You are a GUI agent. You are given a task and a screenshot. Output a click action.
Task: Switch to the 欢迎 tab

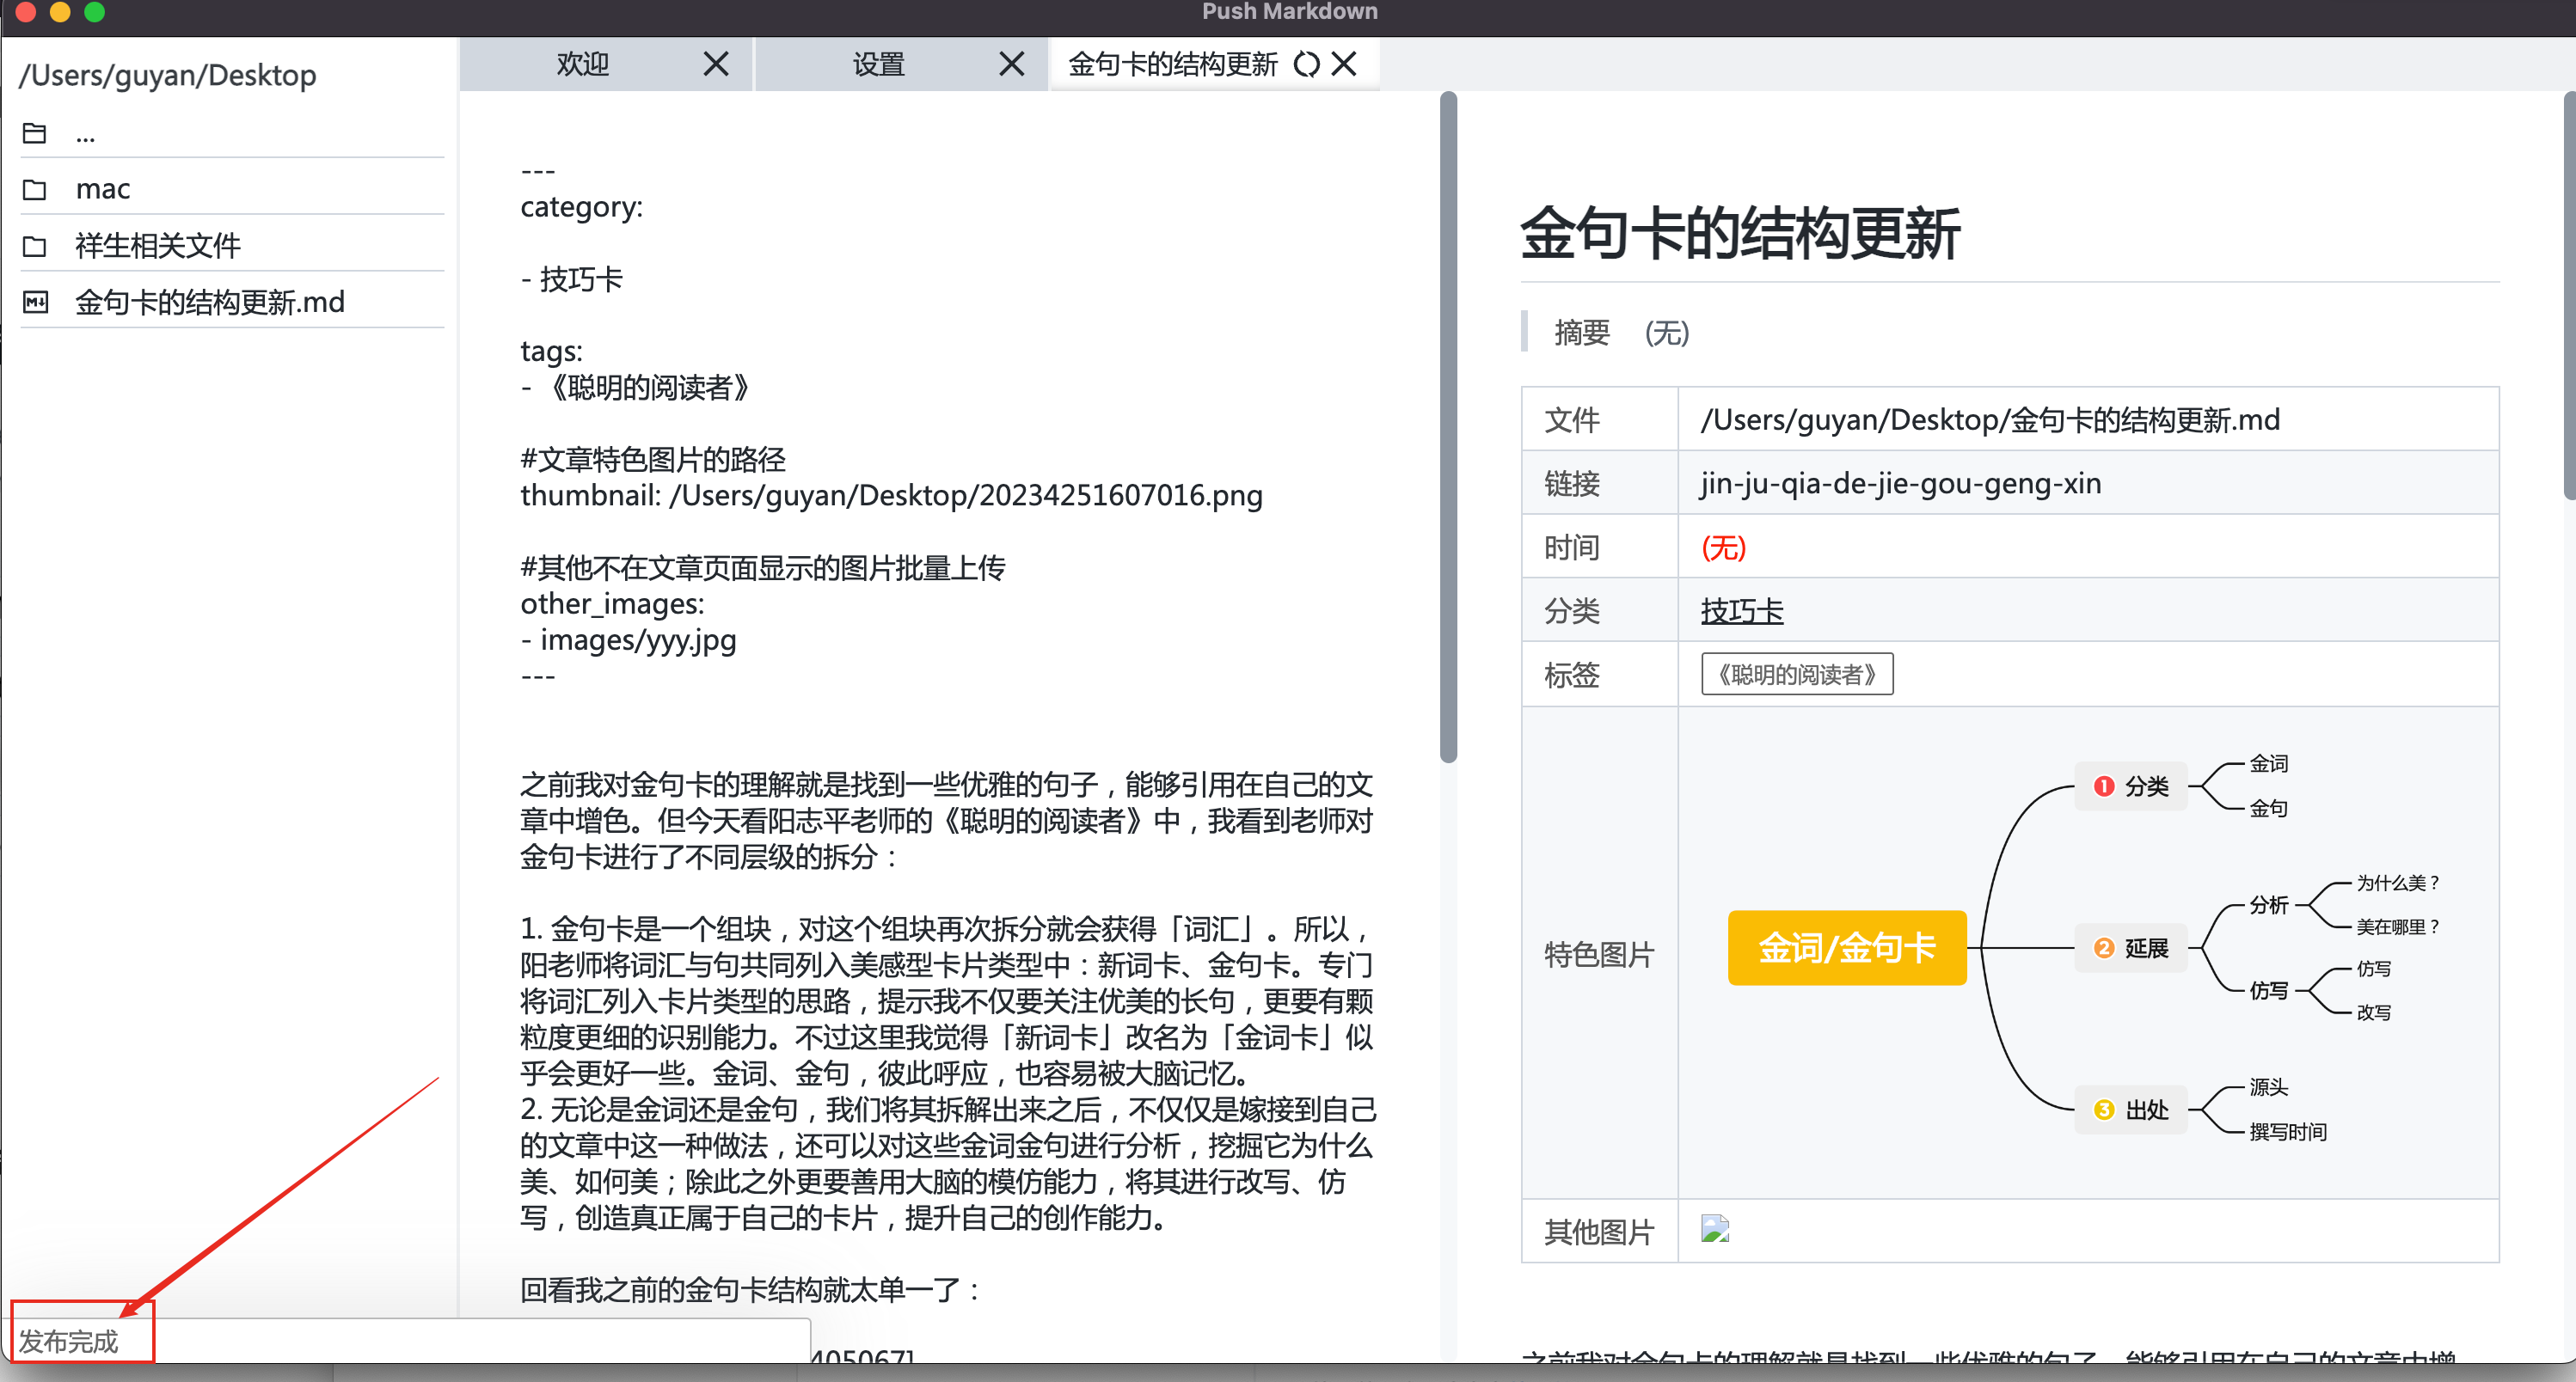[x=580, y=64]
